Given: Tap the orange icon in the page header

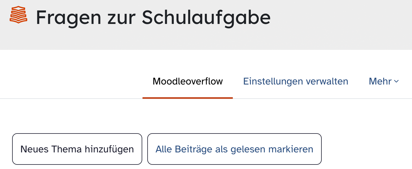Looking at the screenshot, I should pos(18,15).
